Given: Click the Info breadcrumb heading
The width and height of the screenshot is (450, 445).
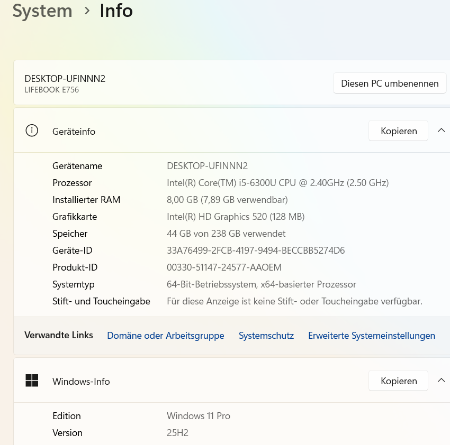Looking at the screenshot, I should click(116, 11).
